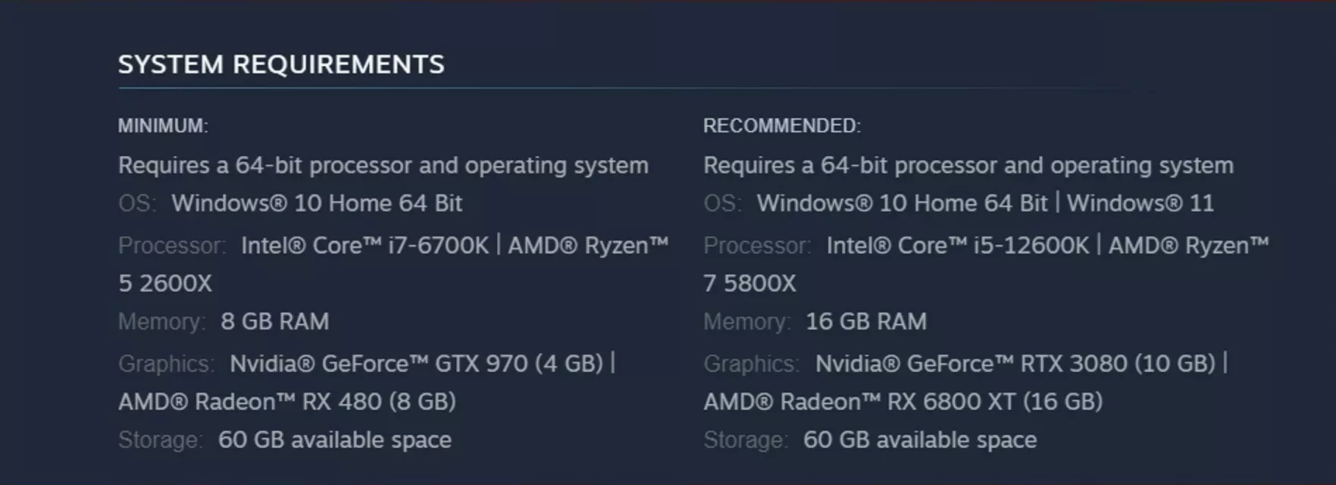The width and height of the screenshot is (1336, 485).
Task: Click recommended 16 GB RAM text
Action: coord(866,321)
